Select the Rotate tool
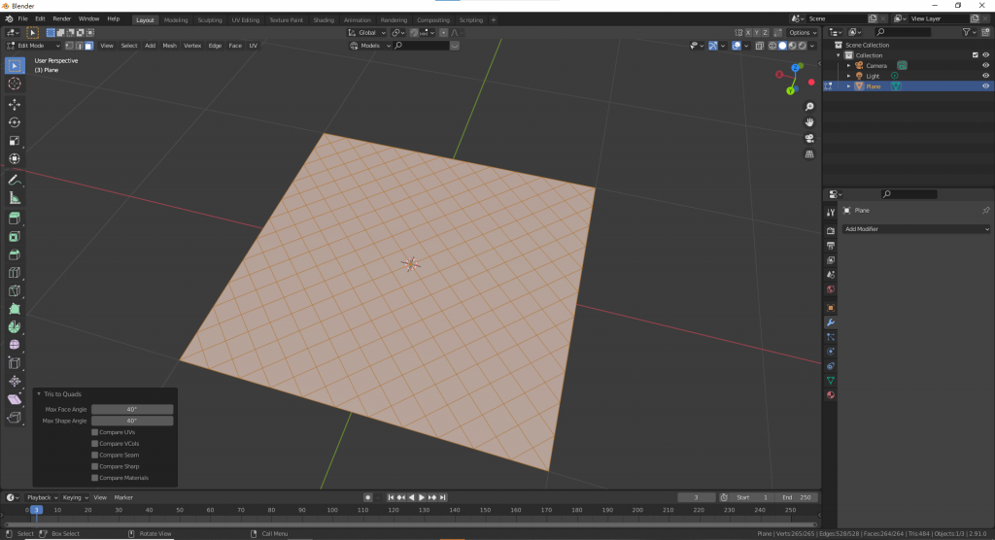This screenshot has width=995, height=540. click(15, 122)
